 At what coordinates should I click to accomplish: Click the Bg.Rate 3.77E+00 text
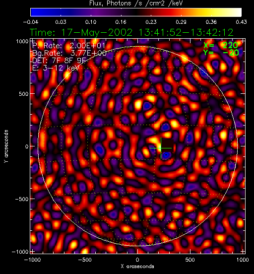[x=69, y=53]
